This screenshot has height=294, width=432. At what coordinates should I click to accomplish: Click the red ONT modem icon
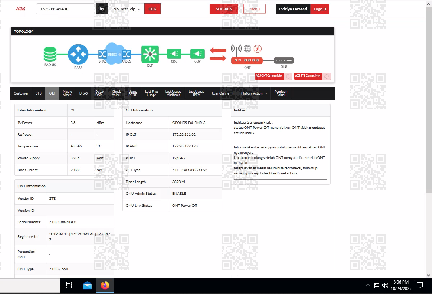click(247, 60)
